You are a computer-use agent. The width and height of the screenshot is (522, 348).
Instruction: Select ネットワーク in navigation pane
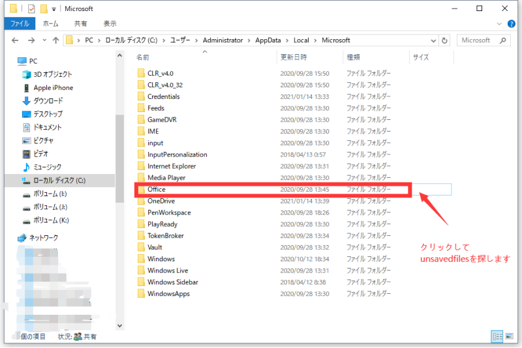coord(38,238)
